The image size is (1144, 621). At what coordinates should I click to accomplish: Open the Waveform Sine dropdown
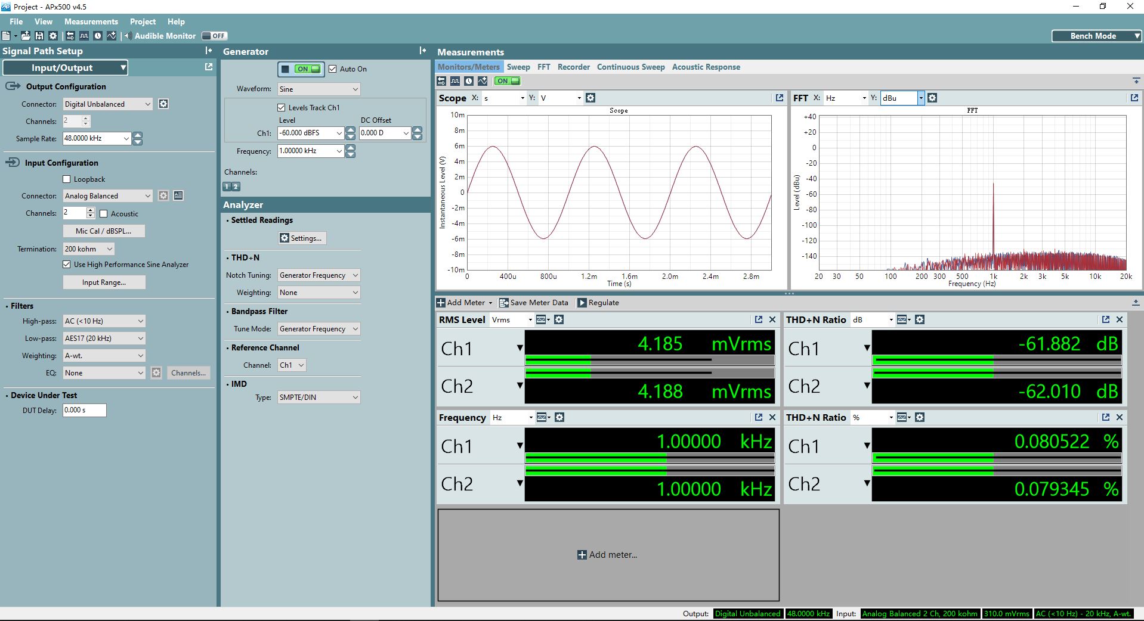click(319, 89)
